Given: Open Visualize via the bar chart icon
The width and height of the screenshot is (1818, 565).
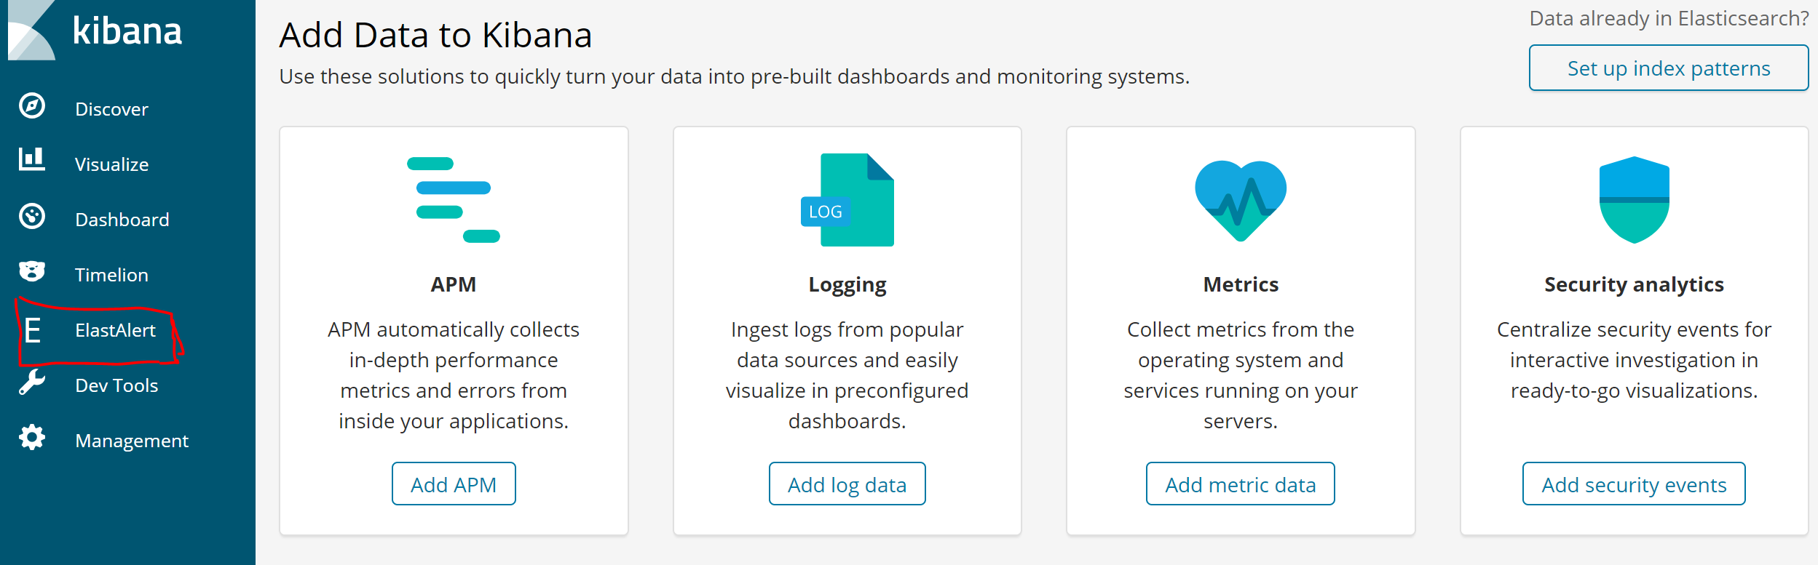Looking at the screenshot, I should pos(31,163).
